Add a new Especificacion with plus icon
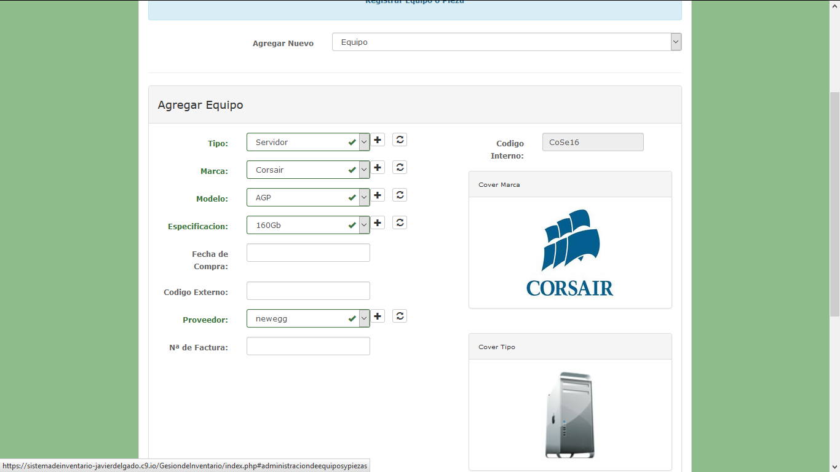Viewport: 840px width, 472px height. pyautogui.click(x=378, y=222)
